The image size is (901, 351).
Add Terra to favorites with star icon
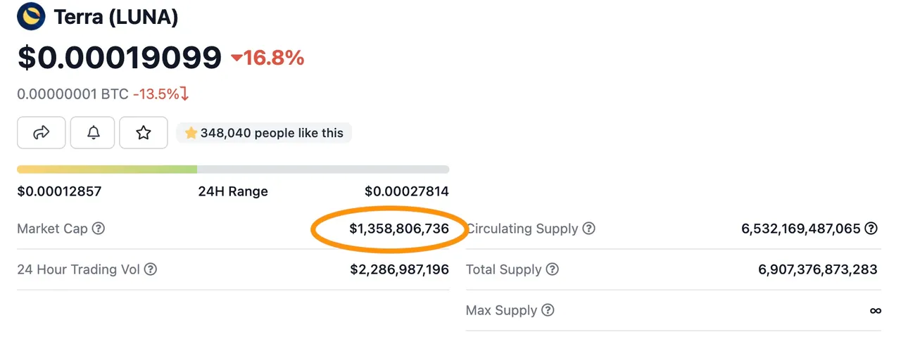coord(144,132)
